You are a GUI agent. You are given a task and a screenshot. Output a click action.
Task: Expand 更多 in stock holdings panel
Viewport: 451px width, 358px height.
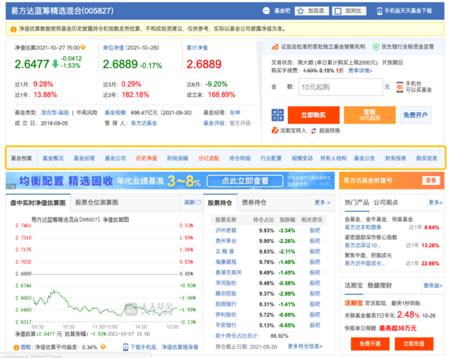point(322,202)
